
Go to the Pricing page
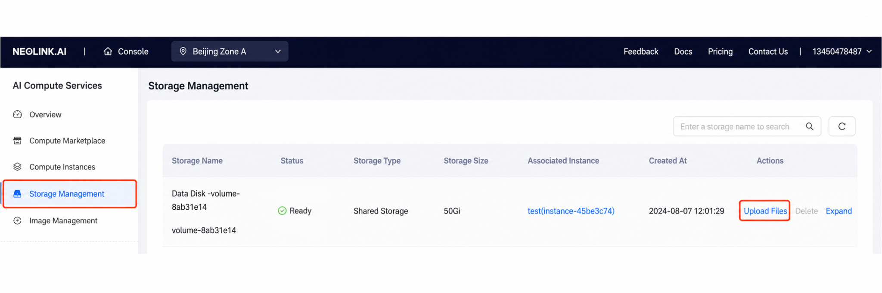click(x=720, y=52)
